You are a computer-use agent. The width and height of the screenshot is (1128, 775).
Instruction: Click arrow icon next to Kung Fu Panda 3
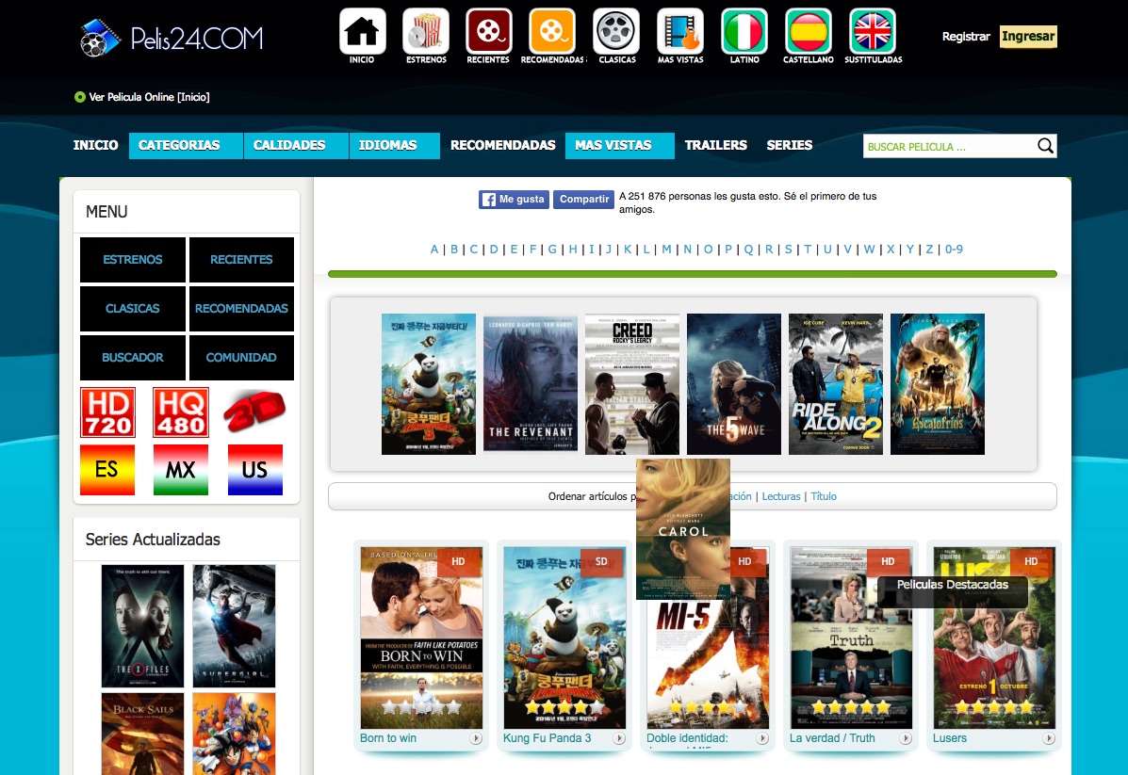(619, 738)
